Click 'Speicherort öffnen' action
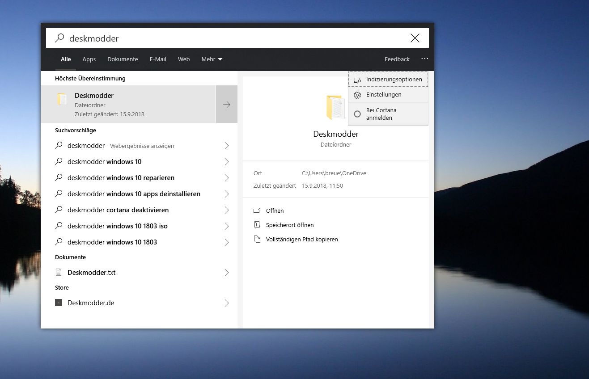Screen dimensions: 589x379 tap(290, 225)
